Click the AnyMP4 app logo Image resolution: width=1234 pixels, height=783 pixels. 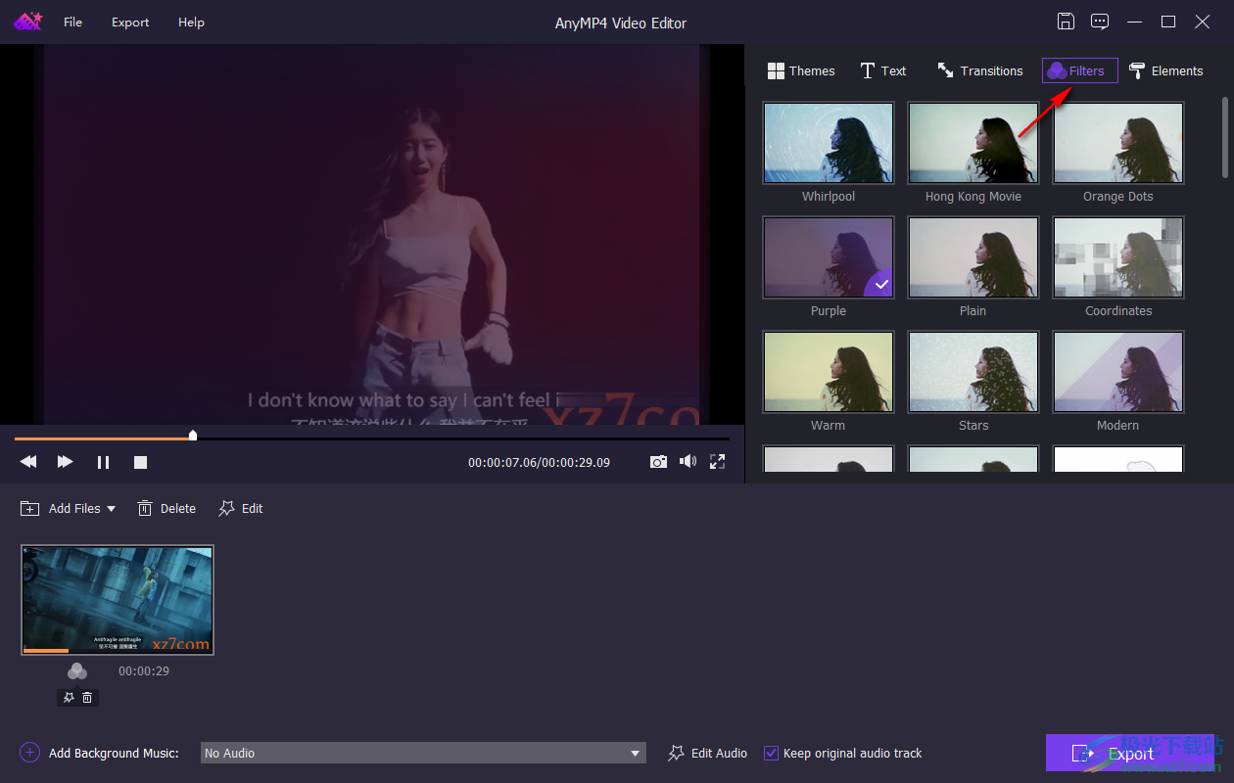click(26, 22)
